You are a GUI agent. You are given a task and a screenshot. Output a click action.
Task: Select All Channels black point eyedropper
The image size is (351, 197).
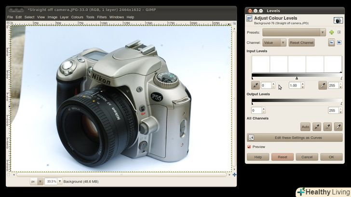[x=317, y=127]
